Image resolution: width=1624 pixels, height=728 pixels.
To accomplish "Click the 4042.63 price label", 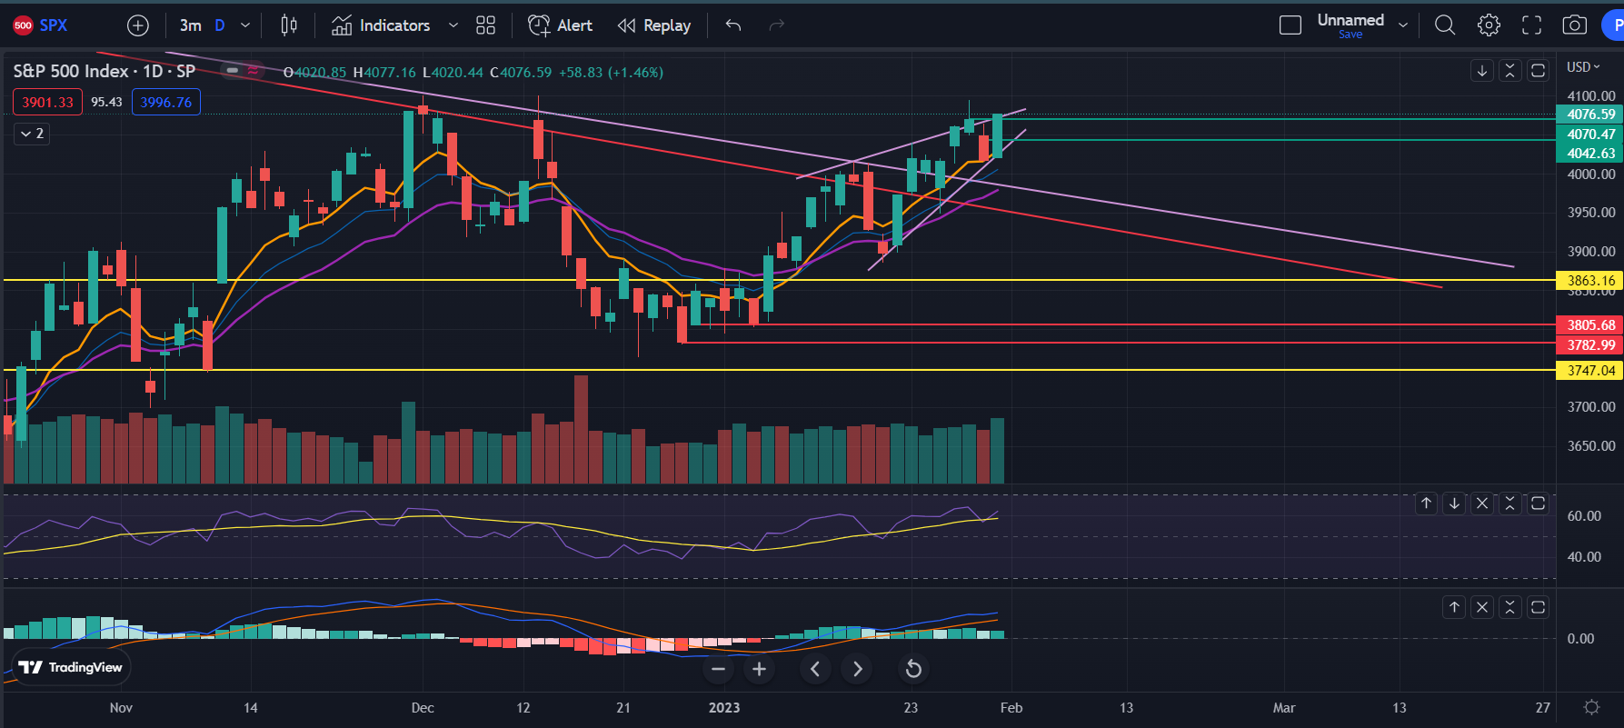I will point(1590,153).
